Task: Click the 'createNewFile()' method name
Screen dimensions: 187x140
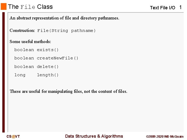Action: pyautogui.click(x=57, y=58)
